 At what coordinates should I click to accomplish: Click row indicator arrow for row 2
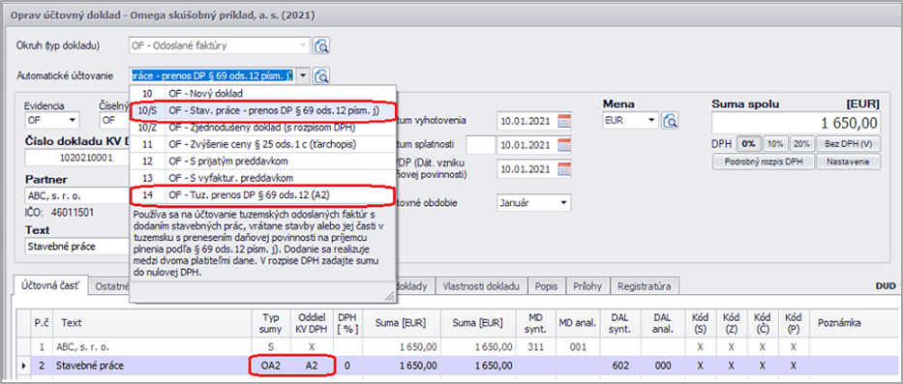22,365
